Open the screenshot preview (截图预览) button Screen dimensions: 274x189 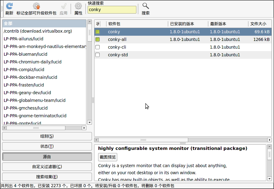pos(108,157)
